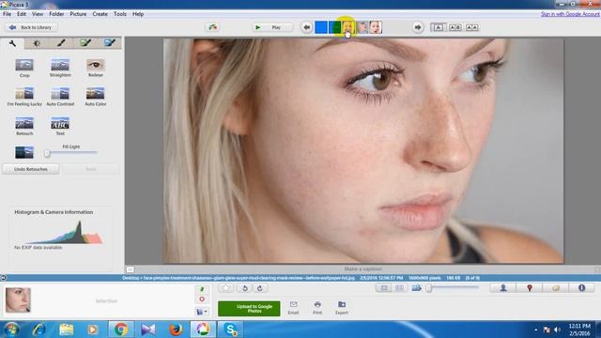
Task: Select the highlighted yellow thumbnail in filmstrip
Action: pyautogui.click(x=348, y=27)
